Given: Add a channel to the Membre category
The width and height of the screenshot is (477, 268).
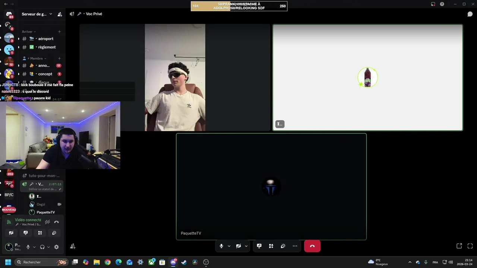Looking at the screenshot, I should (x=59, y=58).
